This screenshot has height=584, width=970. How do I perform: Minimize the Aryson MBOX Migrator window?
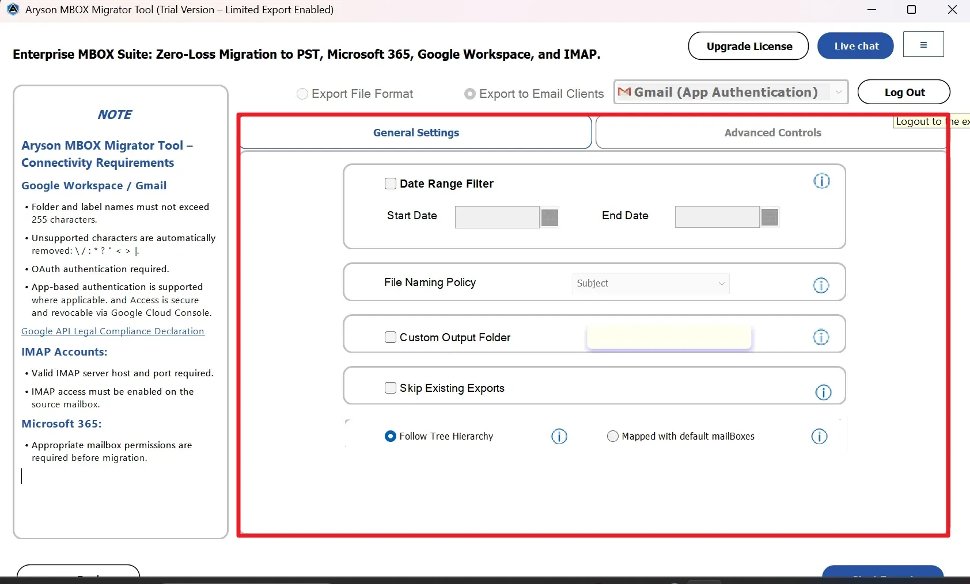point(872,10)
